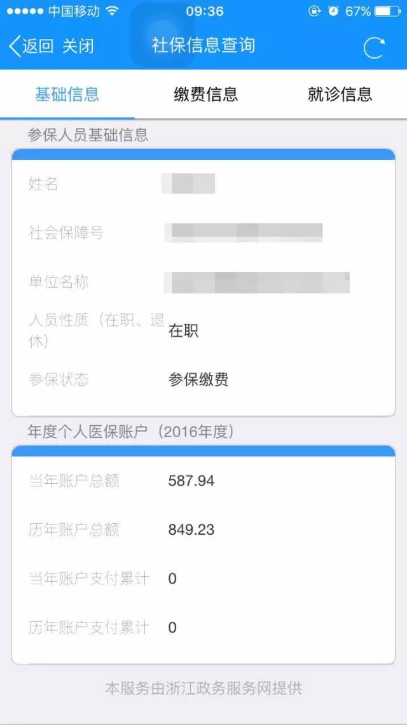
Task: Tap the blurred 单位名称 value
Action: [257, 282]
